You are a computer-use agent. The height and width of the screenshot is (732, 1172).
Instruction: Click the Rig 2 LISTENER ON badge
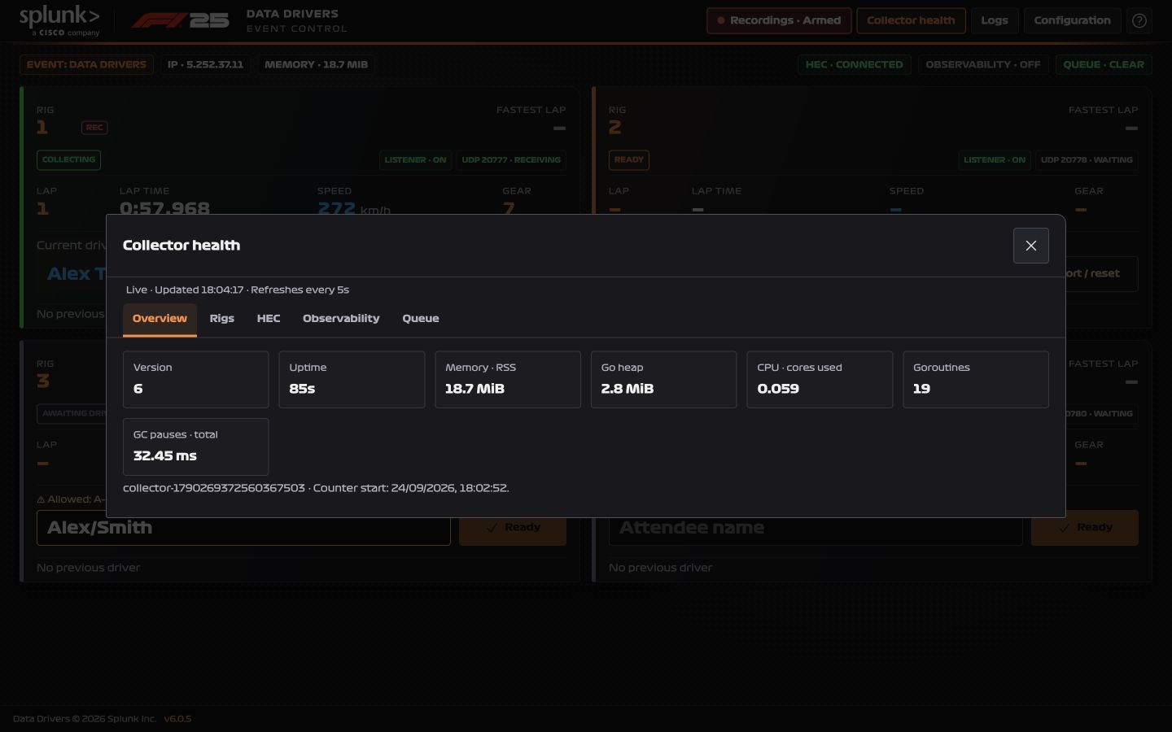coord(995,160)
